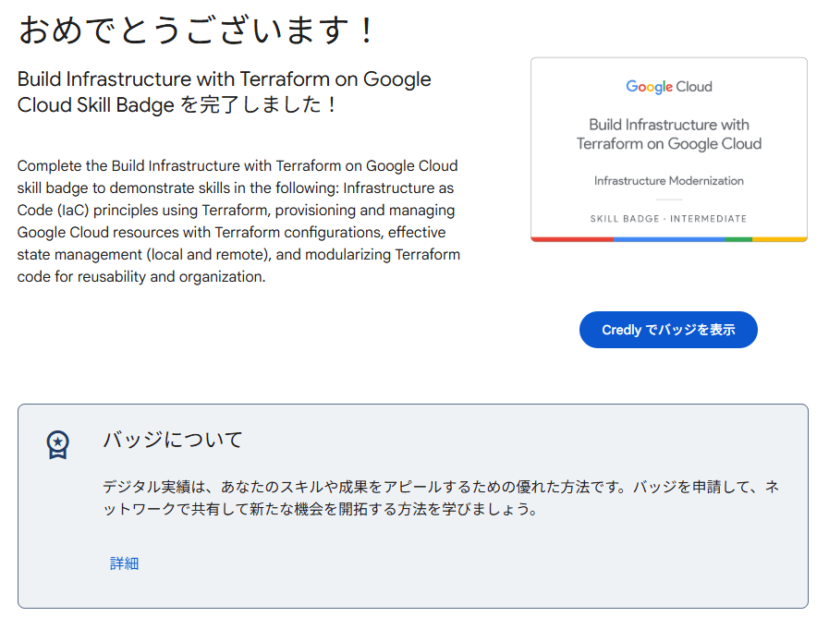Screen dimensions: 829x629
Task: Click the Credly でバッジを表示 button
Action: coord(668,330)
